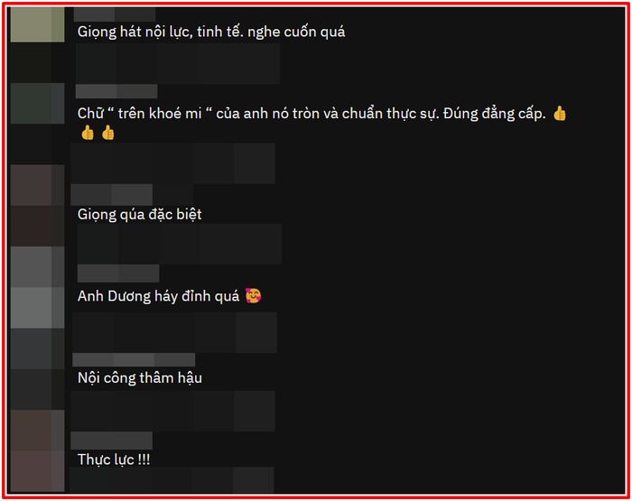
Task: Click the thumbs-up emoji after "Đúng đẳng cấp."
Action: [x=559, y=114]
